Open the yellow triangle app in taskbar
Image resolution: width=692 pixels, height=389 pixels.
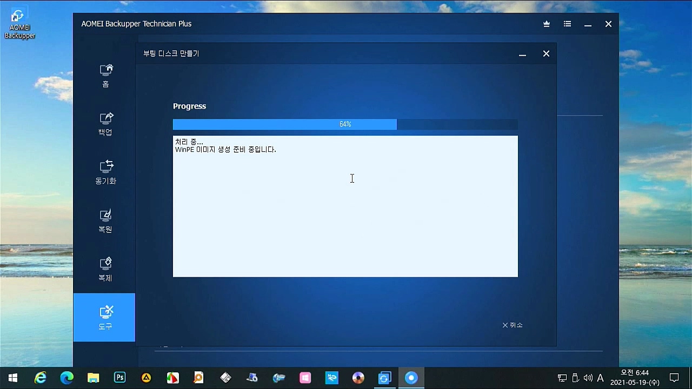147,378
